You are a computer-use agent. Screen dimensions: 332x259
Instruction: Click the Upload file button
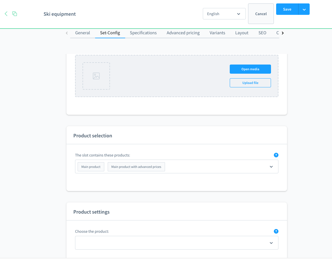pyautogui.click(x=250, y=83)
